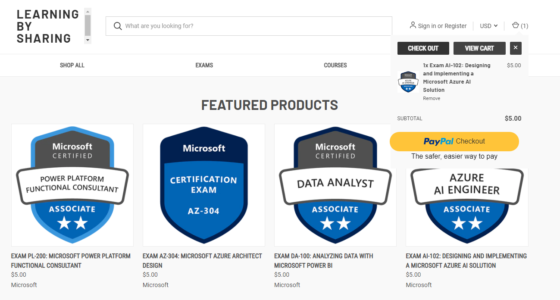Open Exam AZ-304 product title link
This screenshot has height=300, width=560.
click(x=202, y=261)
